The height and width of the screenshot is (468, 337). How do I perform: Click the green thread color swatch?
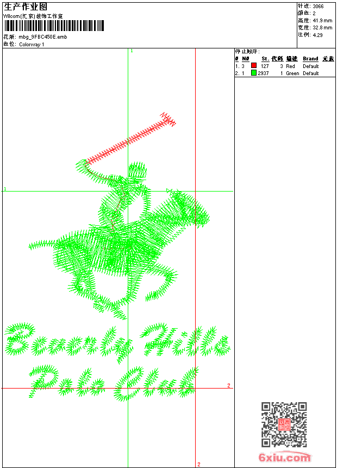254,72
